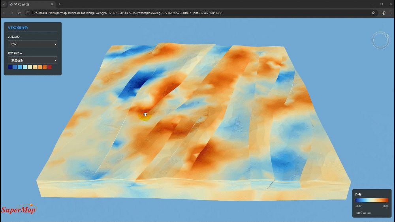Click the medium blue color swatch
395x222 pixels.
[x=15, y=67]
